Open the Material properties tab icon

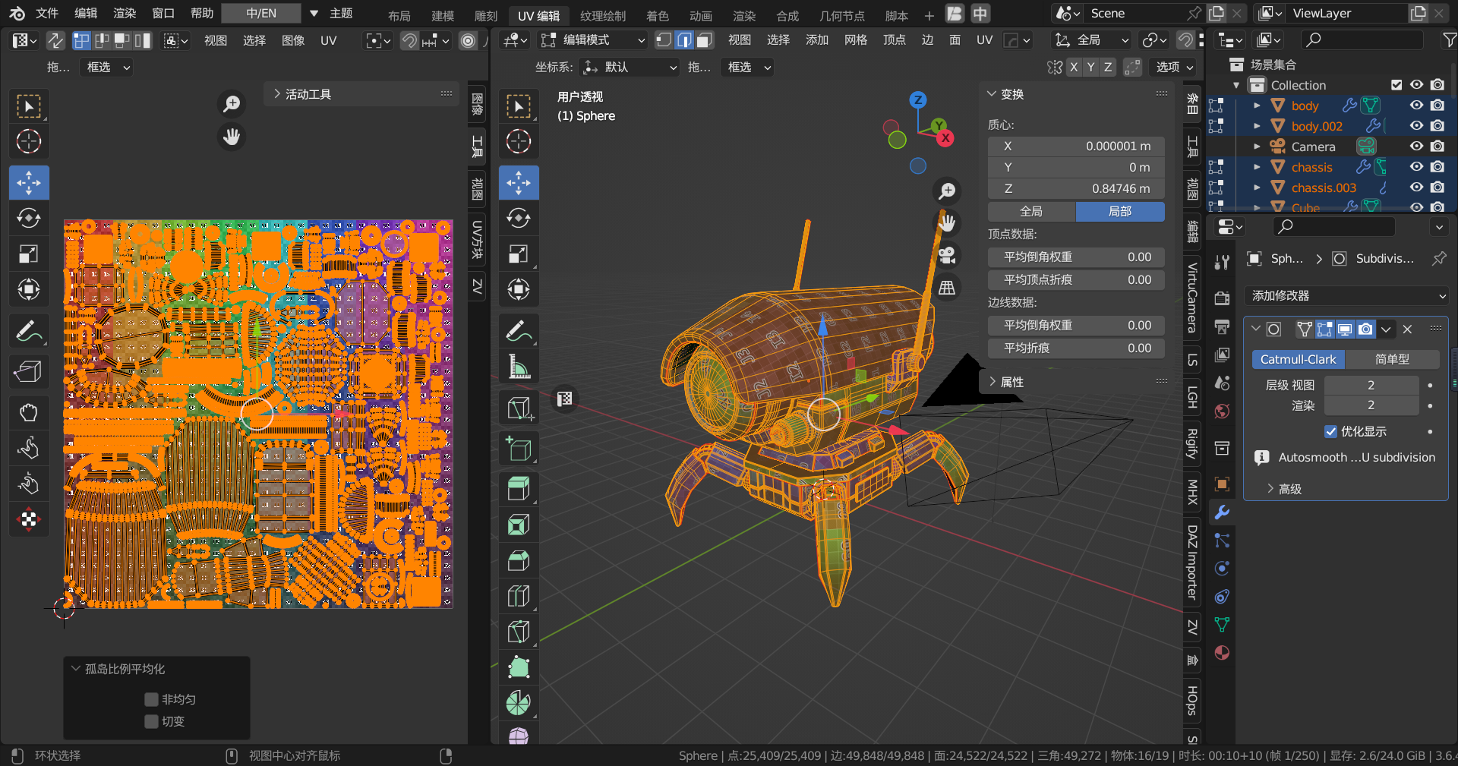[1222, 653]
